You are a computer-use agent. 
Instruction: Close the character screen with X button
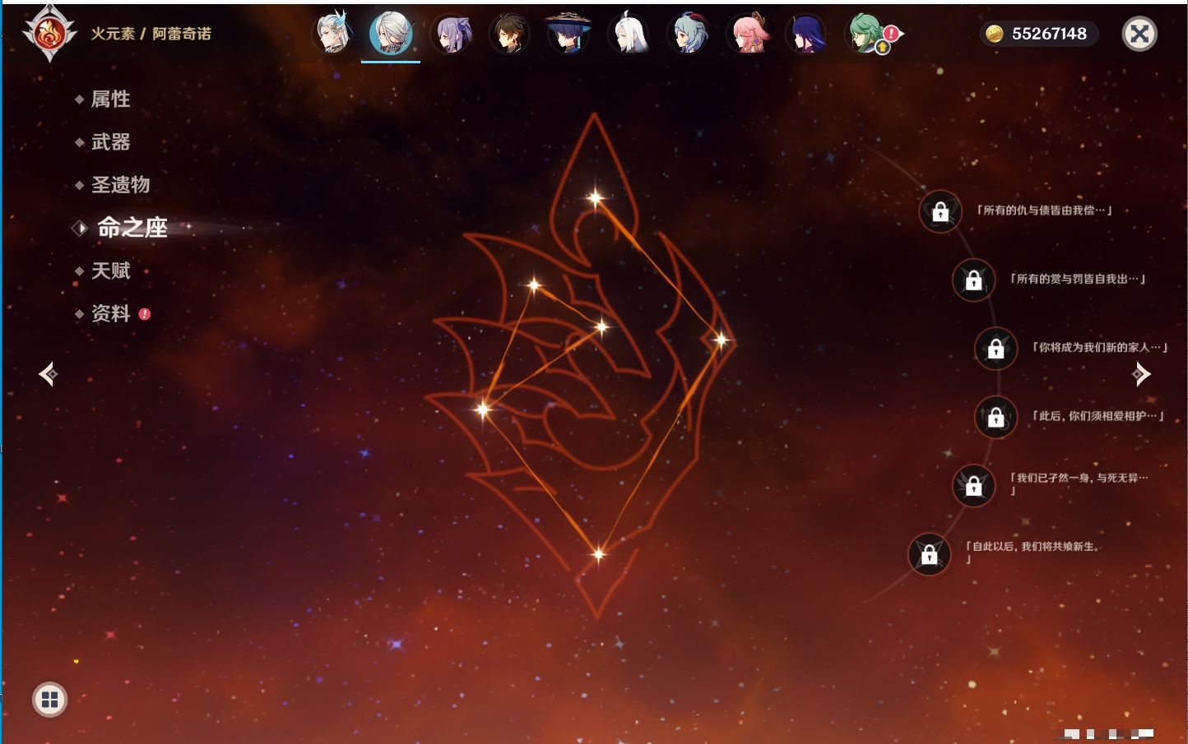pos(1139,34)
